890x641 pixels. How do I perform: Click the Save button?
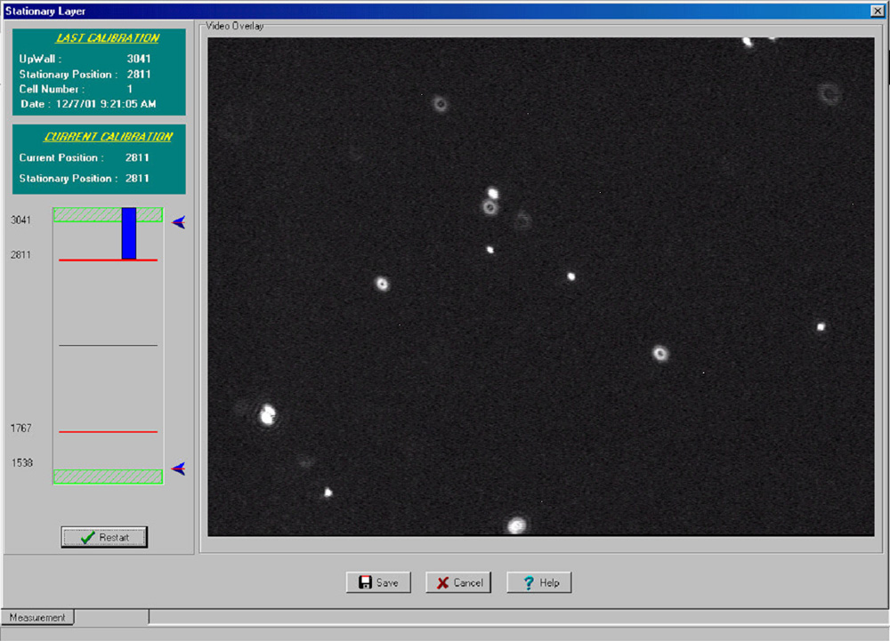(x=378, y=582)
